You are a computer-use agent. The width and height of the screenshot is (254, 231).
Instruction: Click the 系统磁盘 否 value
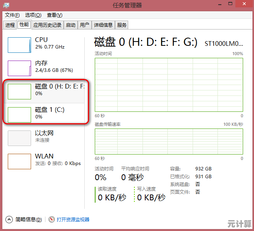point(198,184)
